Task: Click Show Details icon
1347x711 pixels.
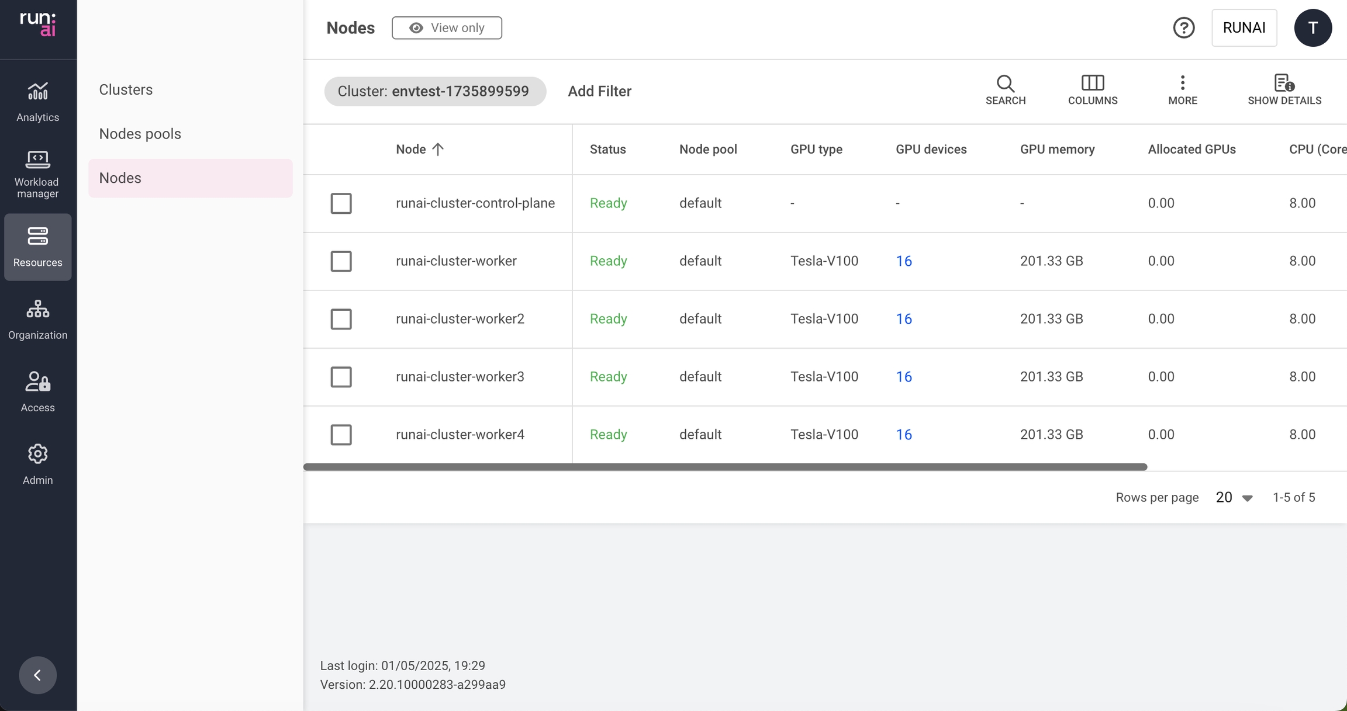Action: point(1284,83)
